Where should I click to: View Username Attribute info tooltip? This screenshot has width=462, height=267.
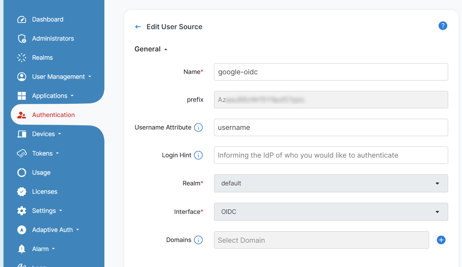[x=198, y=127]
